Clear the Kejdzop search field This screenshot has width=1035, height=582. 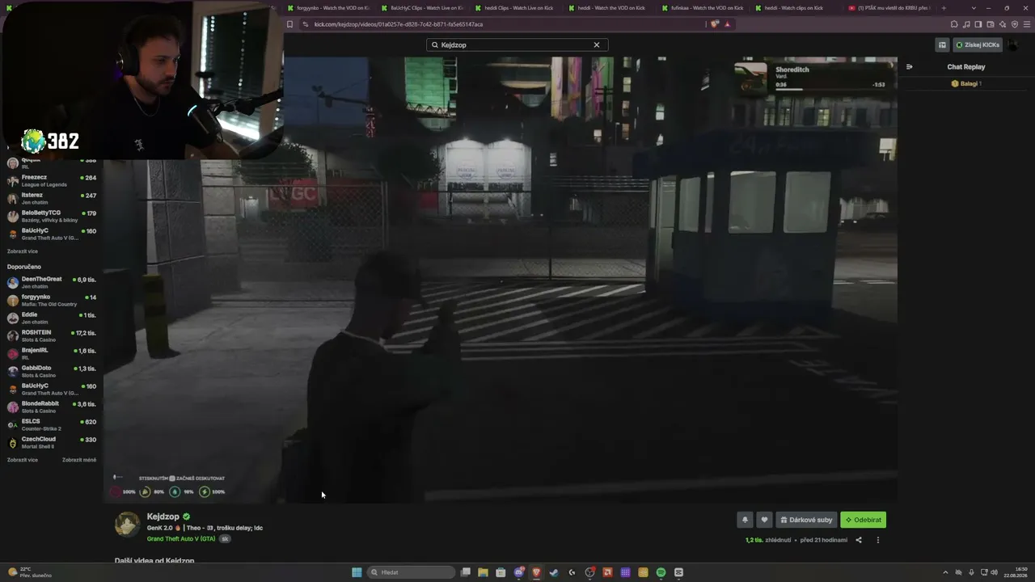[597, 45]
